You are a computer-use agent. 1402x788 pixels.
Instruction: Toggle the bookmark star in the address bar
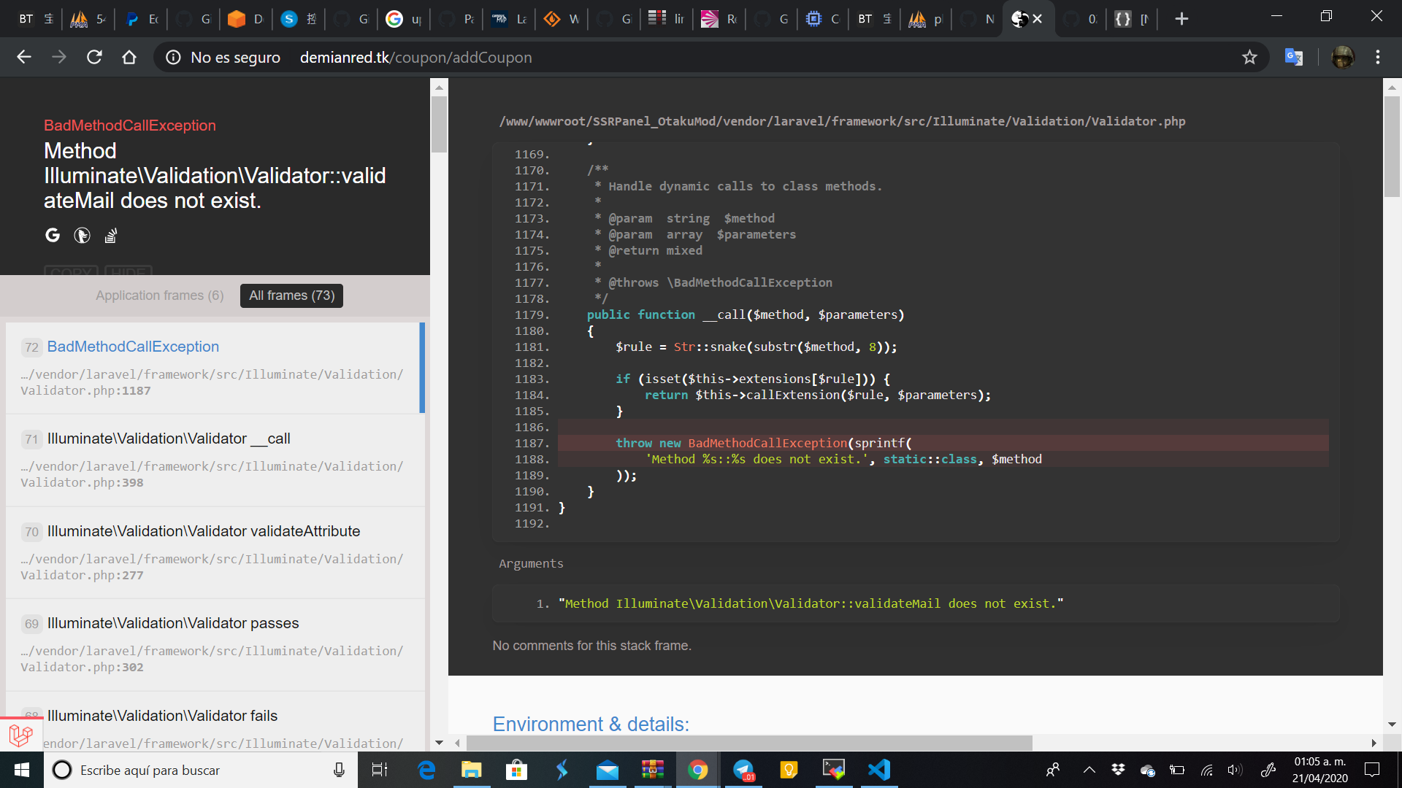click(1250, 57)
